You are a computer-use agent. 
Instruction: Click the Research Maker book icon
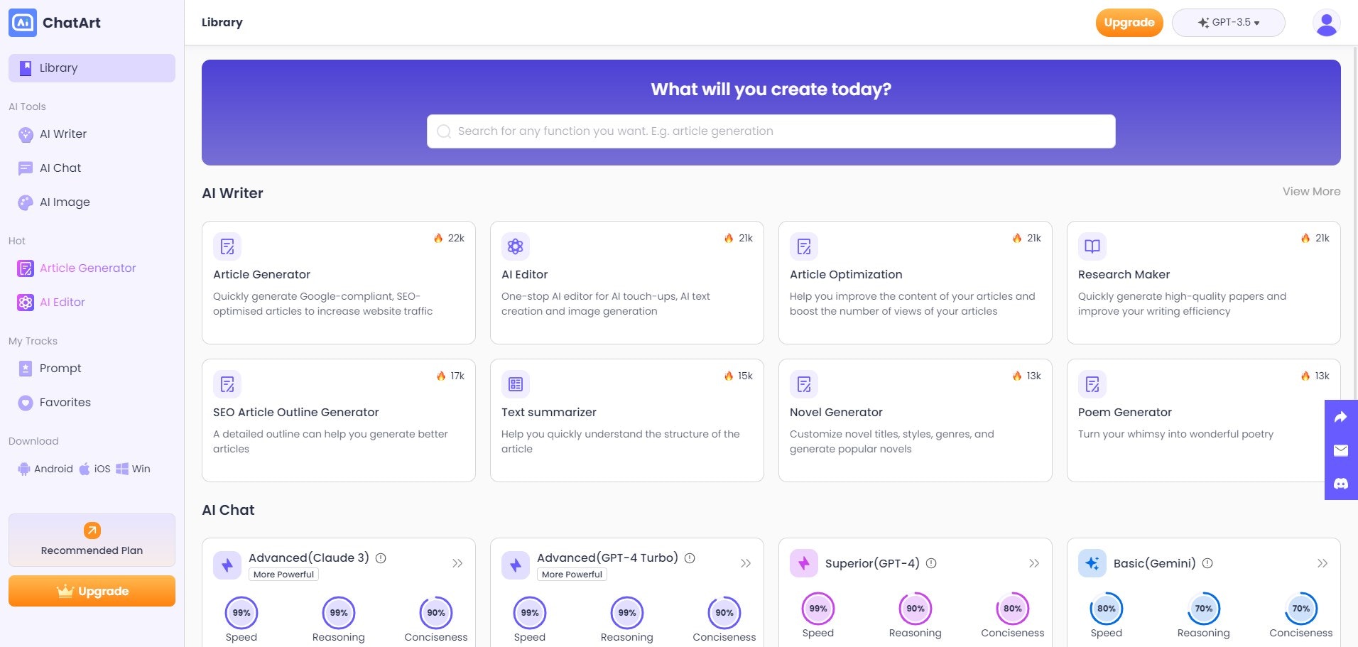click(1092, 246)
